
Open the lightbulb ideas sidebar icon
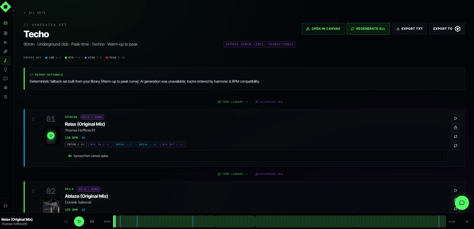pos(6,70)
